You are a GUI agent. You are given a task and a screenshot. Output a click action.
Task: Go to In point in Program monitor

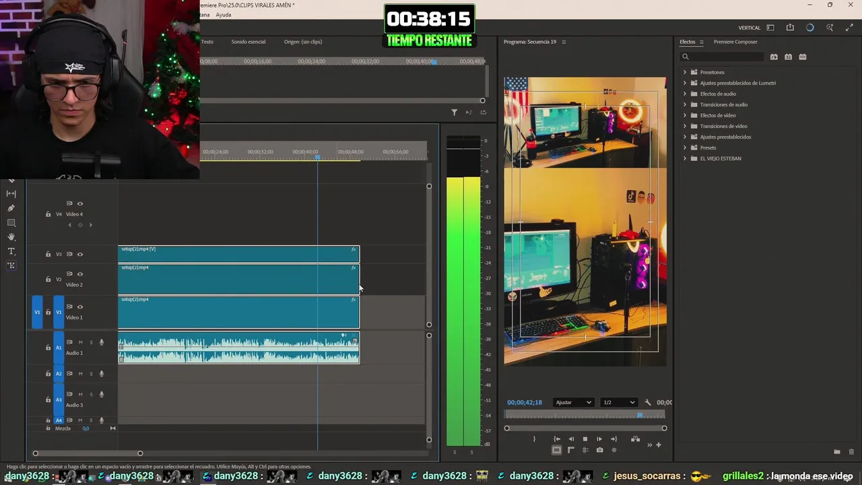(557, 439)
